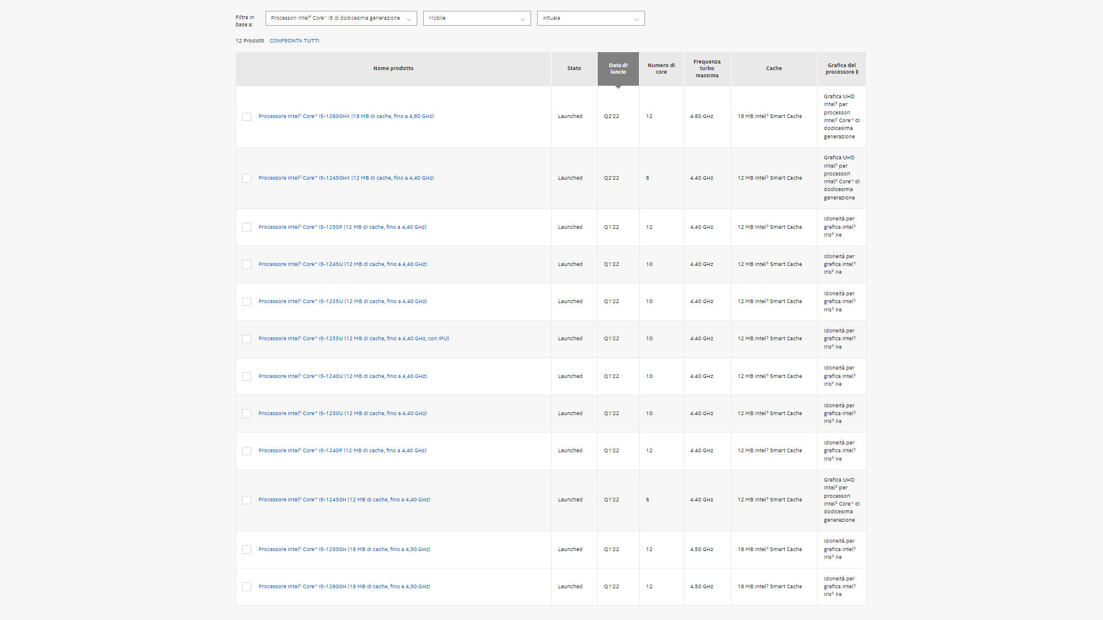
Task: Open the Core i5-12450H product link
Action: 344,500
